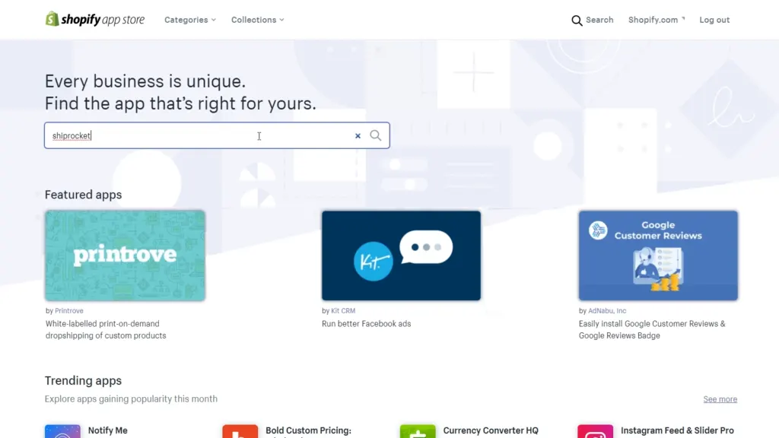Image resolution: width=779 pixels, height=438 pixels.
Task: Click the Currency Converter HQ title
Action: tap(491, 430)
